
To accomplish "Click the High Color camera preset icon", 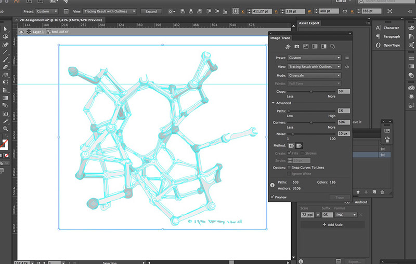I will click(x=297, y=47).
